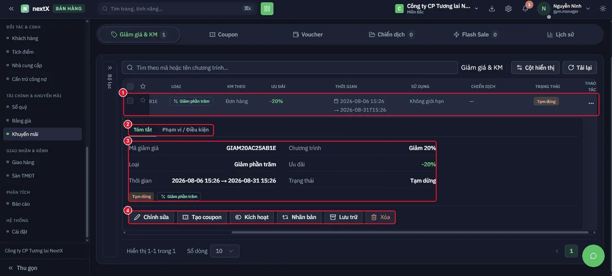This screenshot has height=276, width=612.
Task: Star the GIAM20 discount row
Action: pos(143,100)
